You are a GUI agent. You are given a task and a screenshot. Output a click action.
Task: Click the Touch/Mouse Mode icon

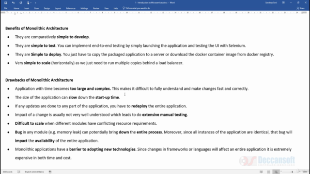pos(28,3)
